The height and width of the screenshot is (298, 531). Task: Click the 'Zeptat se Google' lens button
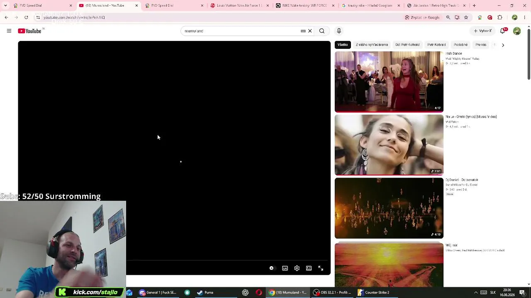point(422,17)
